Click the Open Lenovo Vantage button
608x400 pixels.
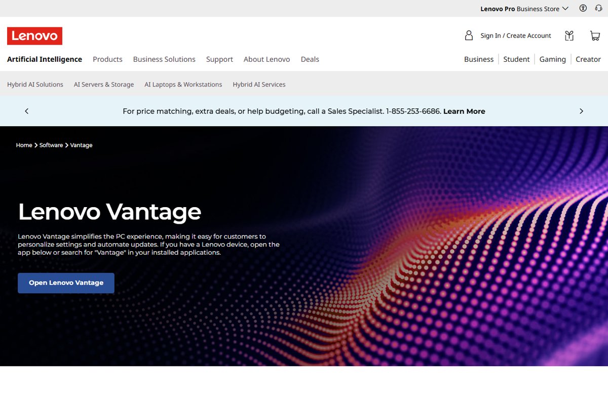pyautogui.click(x=66, y=283)
